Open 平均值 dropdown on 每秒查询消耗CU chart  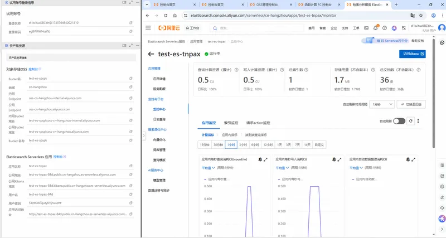[208, 168]
